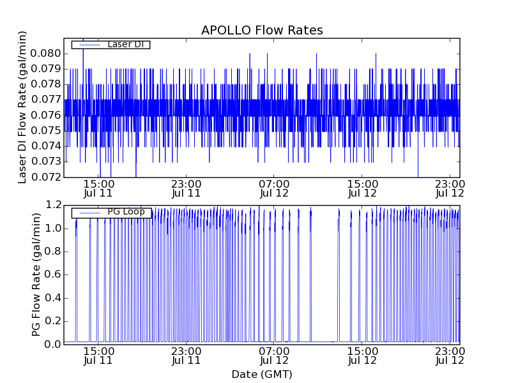This screenshot has width=511, height=383.
Task: Click the 0.076 y-axis tick label
Action: click(45, 116)
